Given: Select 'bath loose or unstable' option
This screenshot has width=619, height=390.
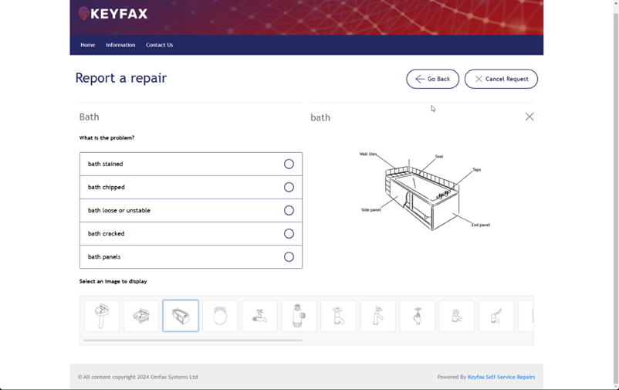Looking at the screenshot, I should 289,210.
